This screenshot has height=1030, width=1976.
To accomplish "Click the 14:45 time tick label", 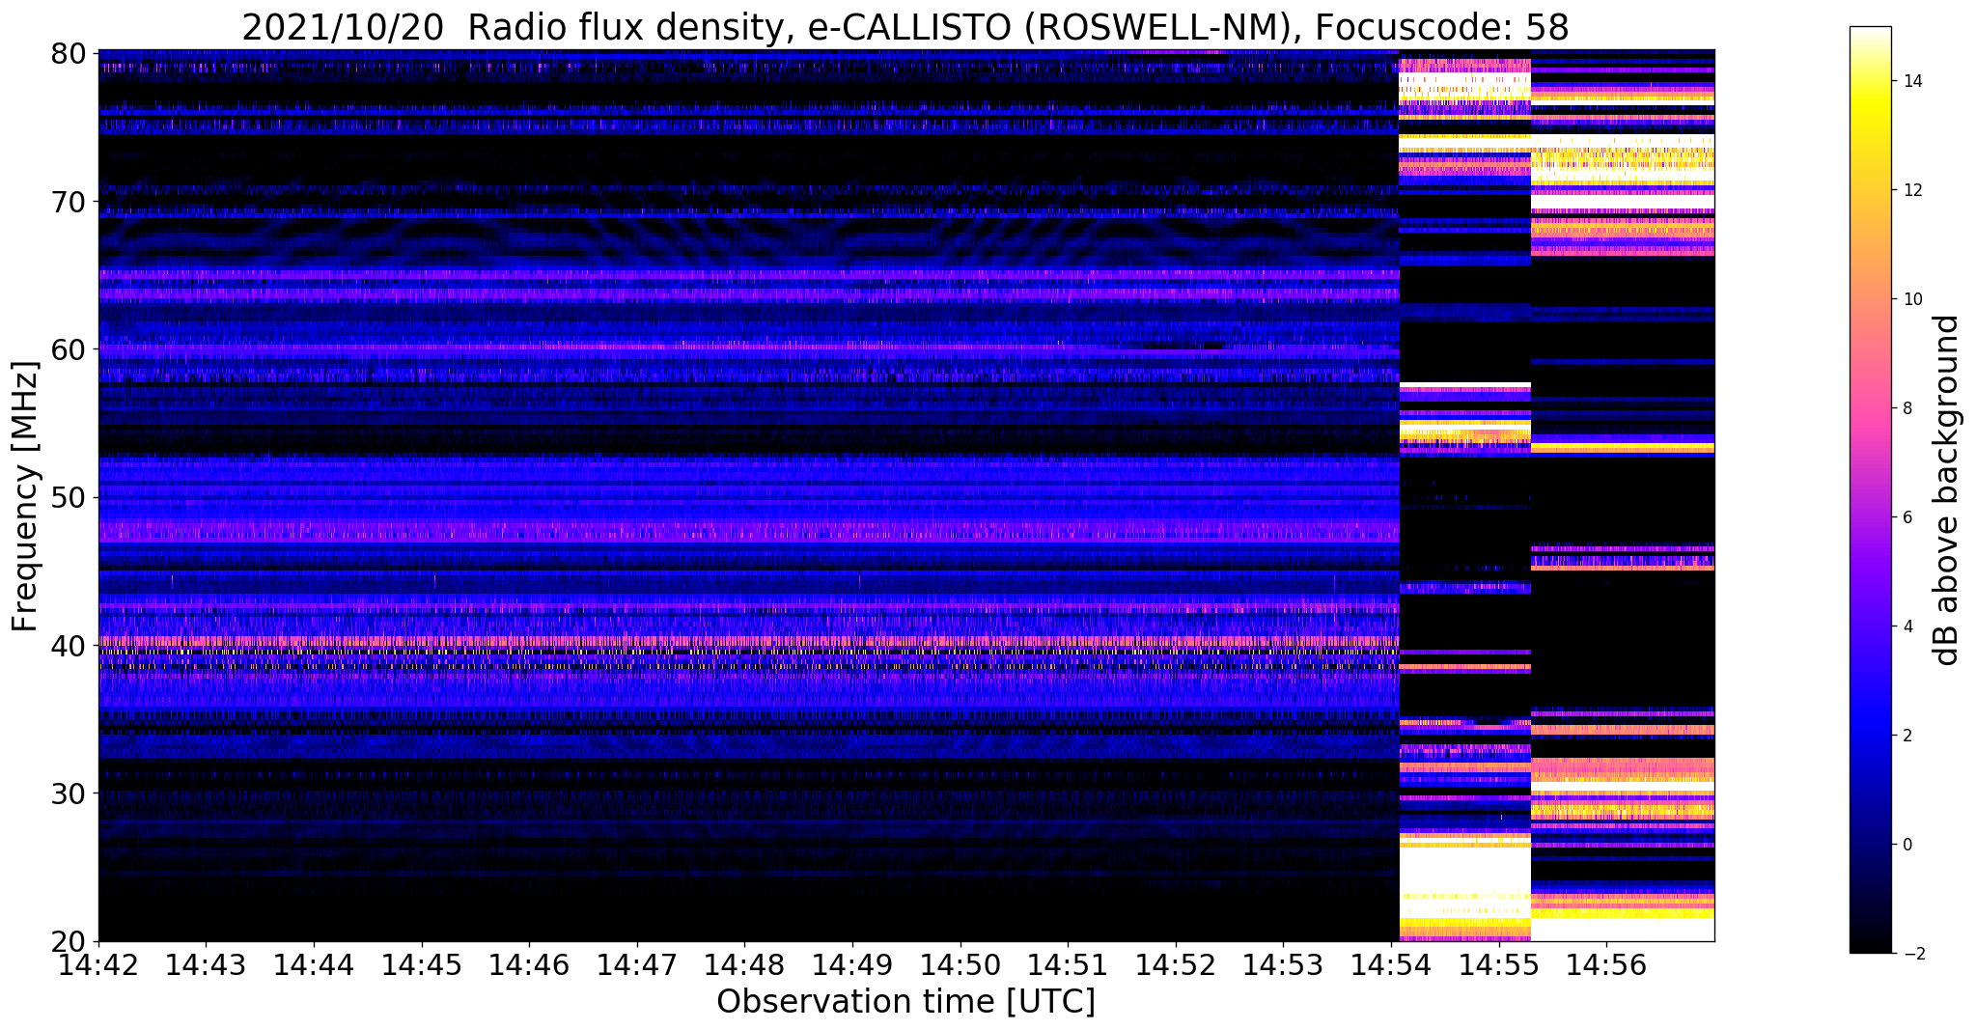I will [422, 964].
